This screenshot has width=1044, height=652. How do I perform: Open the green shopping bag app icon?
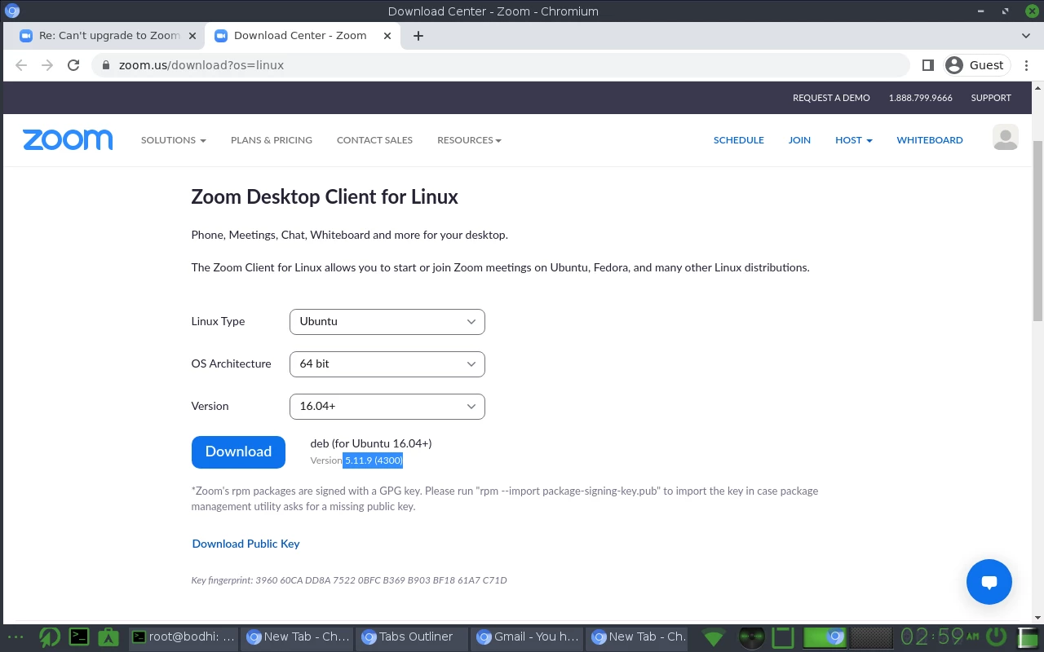pos(108,637)
